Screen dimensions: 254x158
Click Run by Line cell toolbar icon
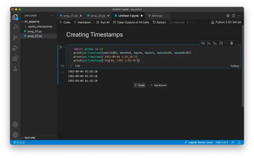pyautogui.click(x=203, y=43)
